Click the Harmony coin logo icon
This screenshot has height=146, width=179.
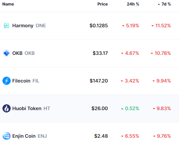(x=7, y=26)
